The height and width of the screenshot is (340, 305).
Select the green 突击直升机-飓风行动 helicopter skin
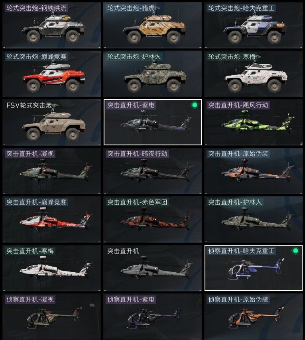pyautogui.click(x=254, y=122)
